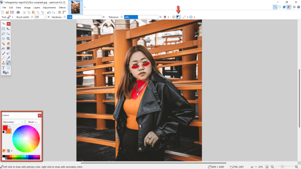Select the Shapes tool

(6, 72)
